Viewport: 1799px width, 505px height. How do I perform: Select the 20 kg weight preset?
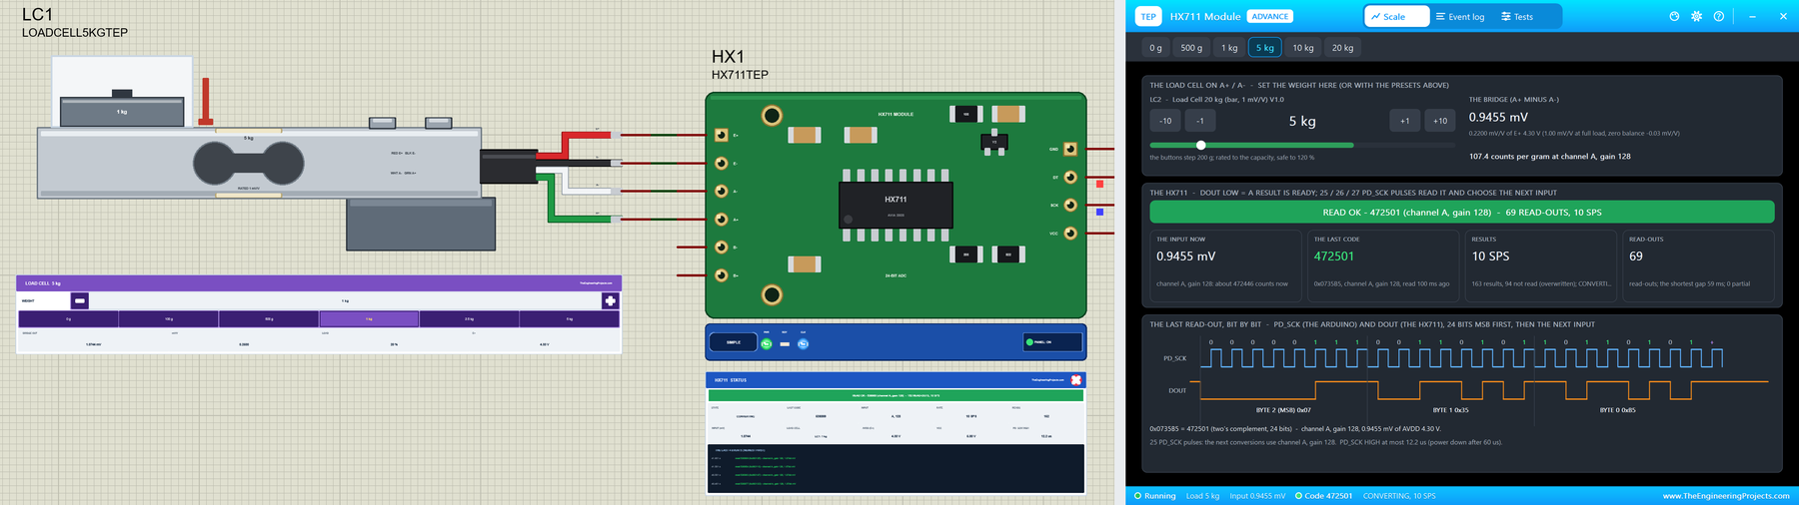tap(1342, 48)
